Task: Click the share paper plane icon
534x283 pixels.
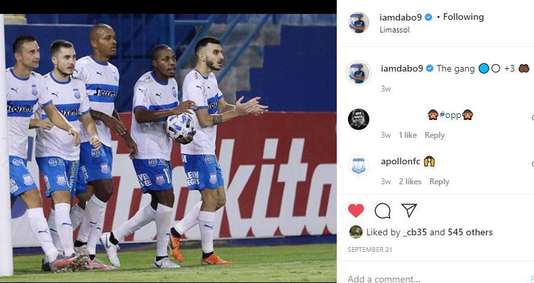Action: coord(409,210)
